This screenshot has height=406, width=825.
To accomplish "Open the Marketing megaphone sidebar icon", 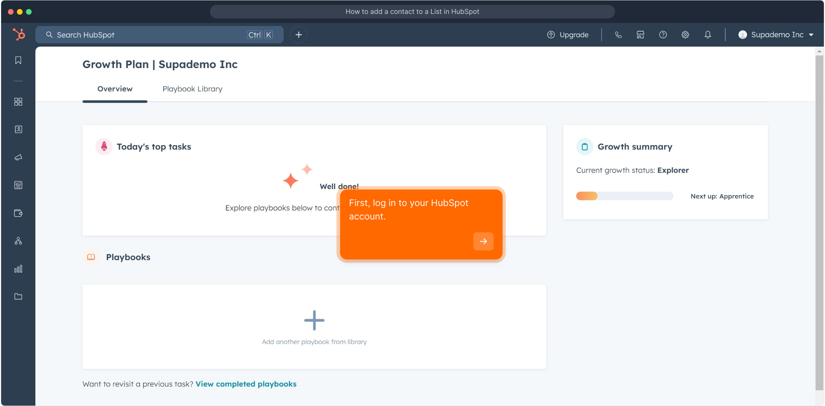I will point(18,158).
